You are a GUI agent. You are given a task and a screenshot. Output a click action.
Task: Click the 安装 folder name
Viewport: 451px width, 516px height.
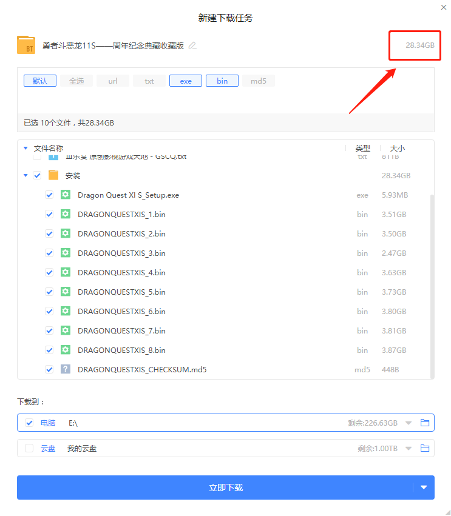[73, 176]
